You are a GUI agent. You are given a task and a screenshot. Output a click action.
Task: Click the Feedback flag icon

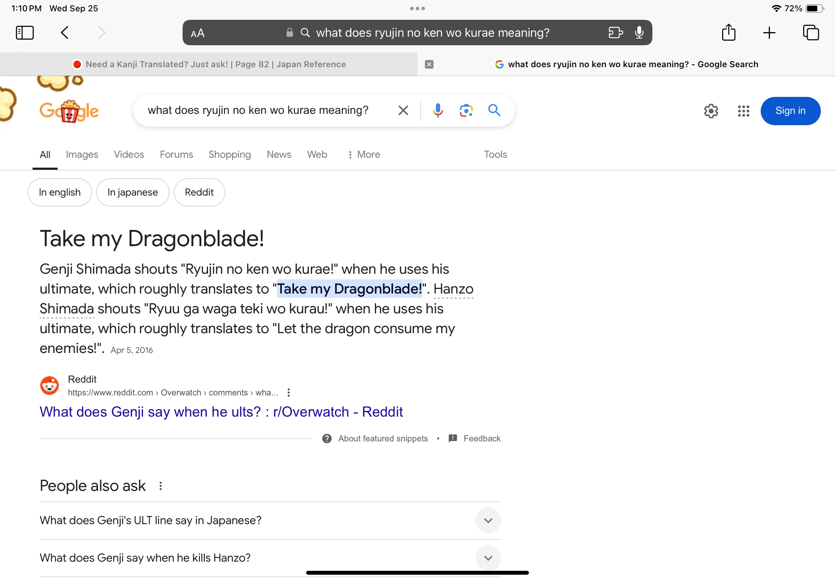click(x=453, y=439)
